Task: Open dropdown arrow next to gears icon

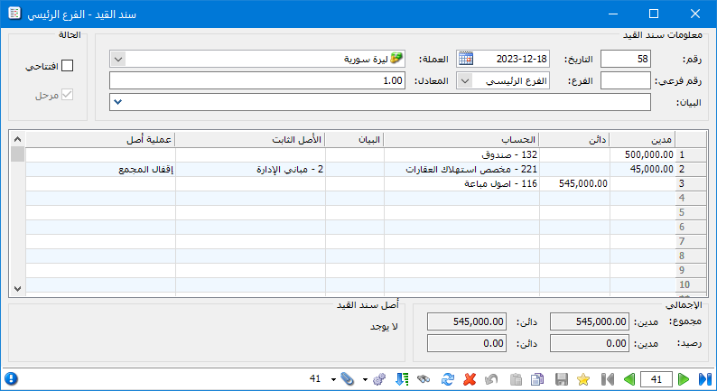Action: pos(365,379)
